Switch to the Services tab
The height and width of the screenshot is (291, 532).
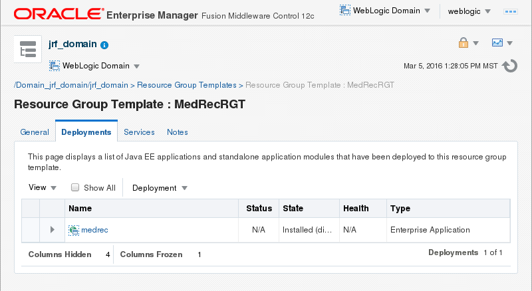pos(139,132)
